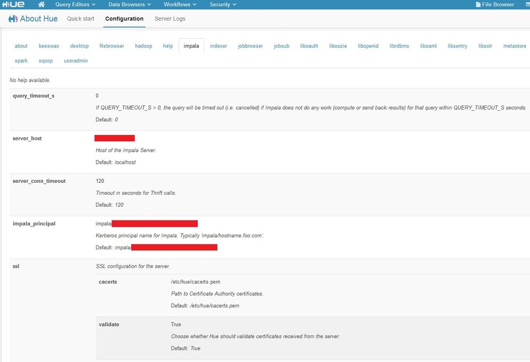
Task: Open the filebrowser config section
Action: [x=112, y=46]
